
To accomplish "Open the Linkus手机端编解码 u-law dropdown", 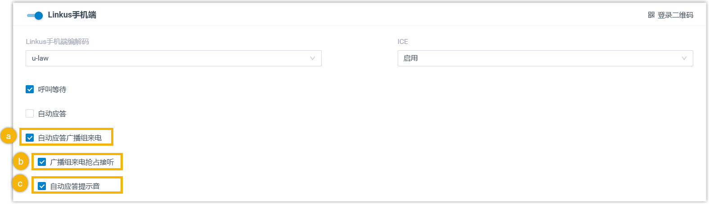I will coord(173,58).
